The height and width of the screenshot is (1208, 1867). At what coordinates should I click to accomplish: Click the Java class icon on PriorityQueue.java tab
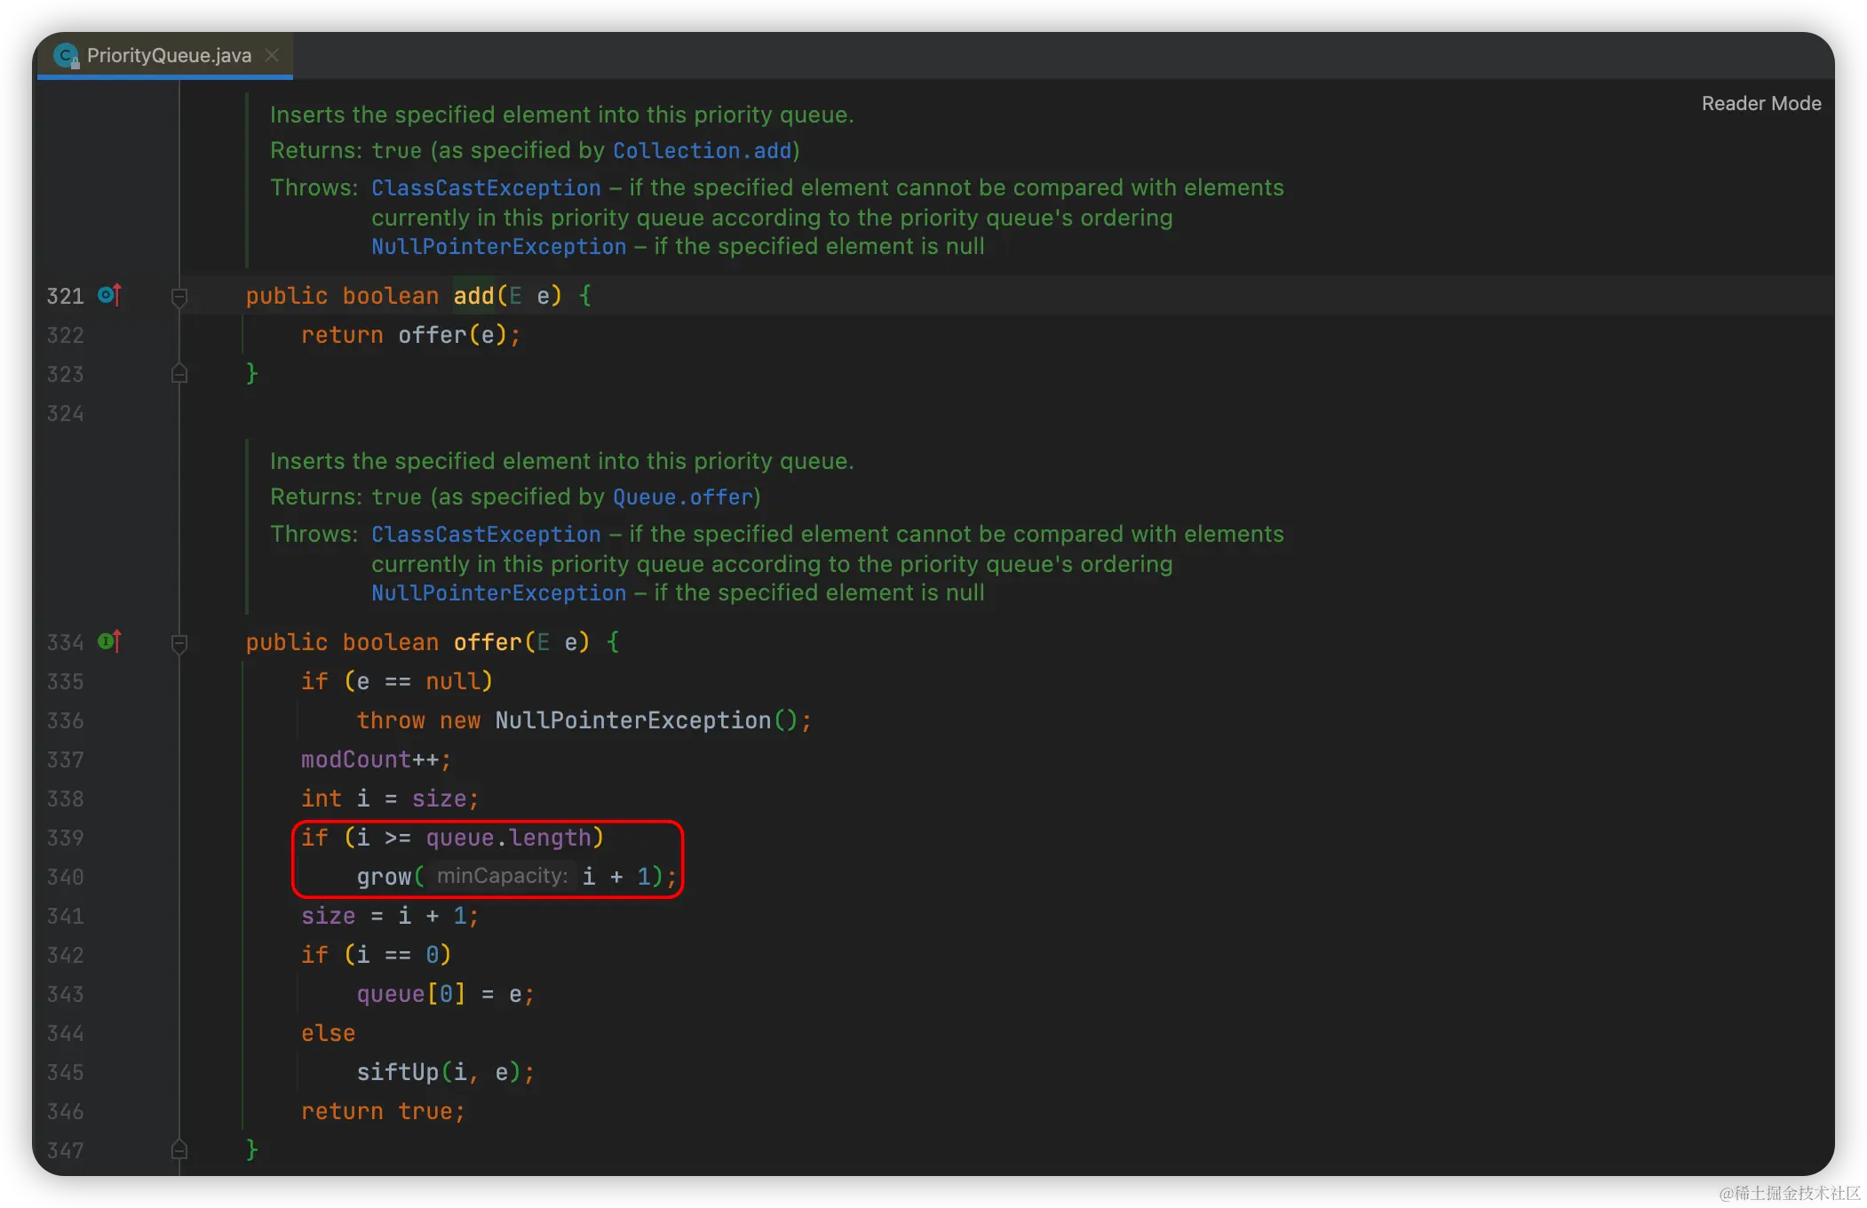tap(66, 56)
